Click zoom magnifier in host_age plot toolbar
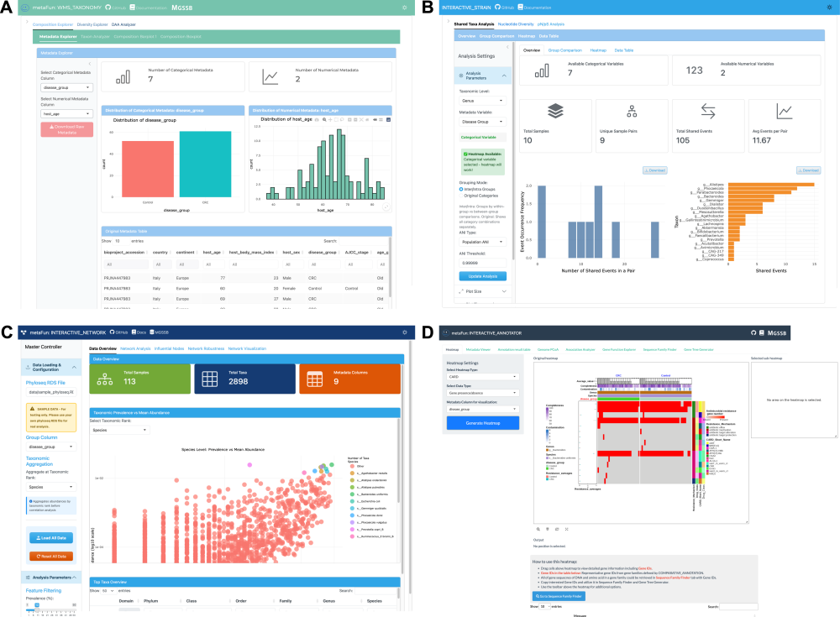Viewport: 840px width, 617px height. point(324,119)
